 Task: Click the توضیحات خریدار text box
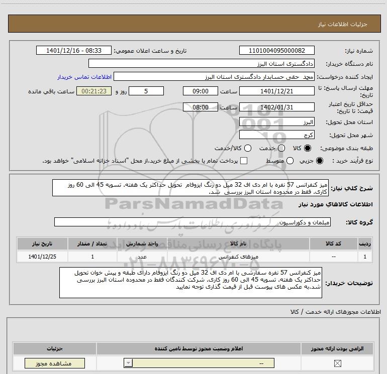click(x=190, y=283)
